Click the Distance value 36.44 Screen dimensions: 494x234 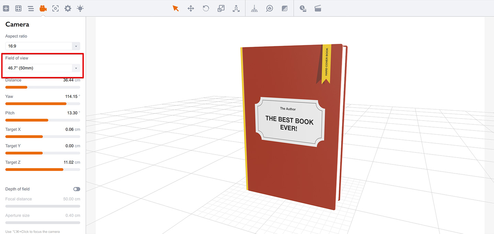tap(68, 80)
